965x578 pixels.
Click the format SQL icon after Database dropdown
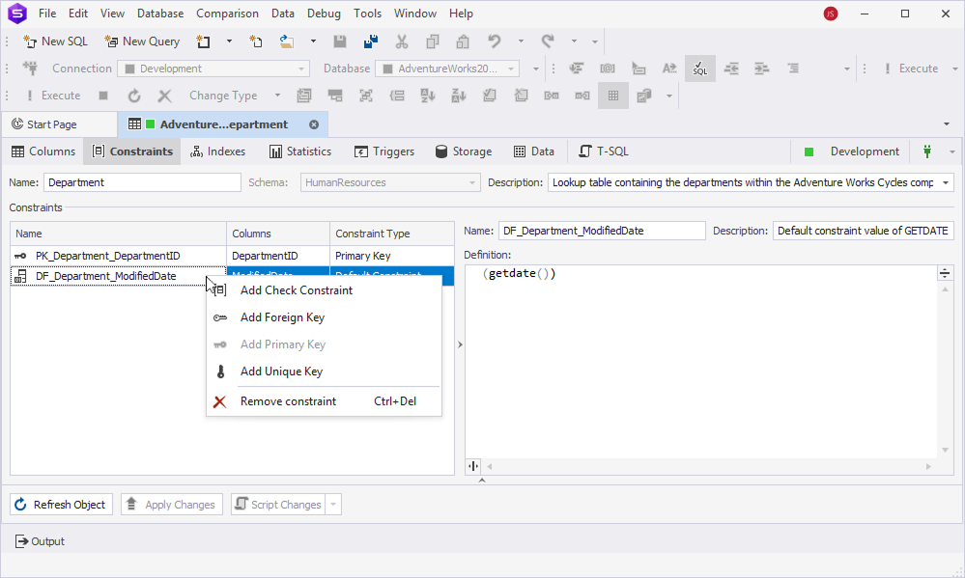[577, 69]
